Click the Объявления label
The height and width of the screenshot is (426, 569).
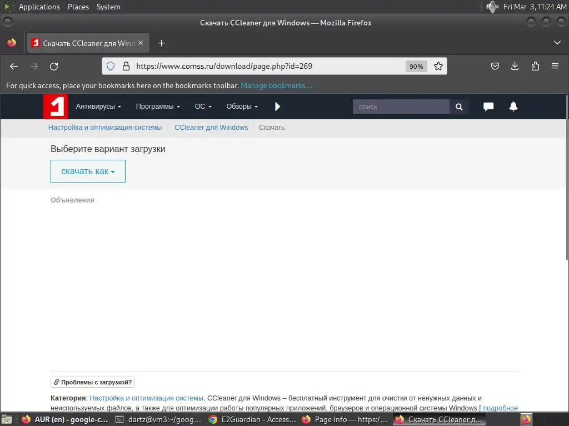click(72, 200)
